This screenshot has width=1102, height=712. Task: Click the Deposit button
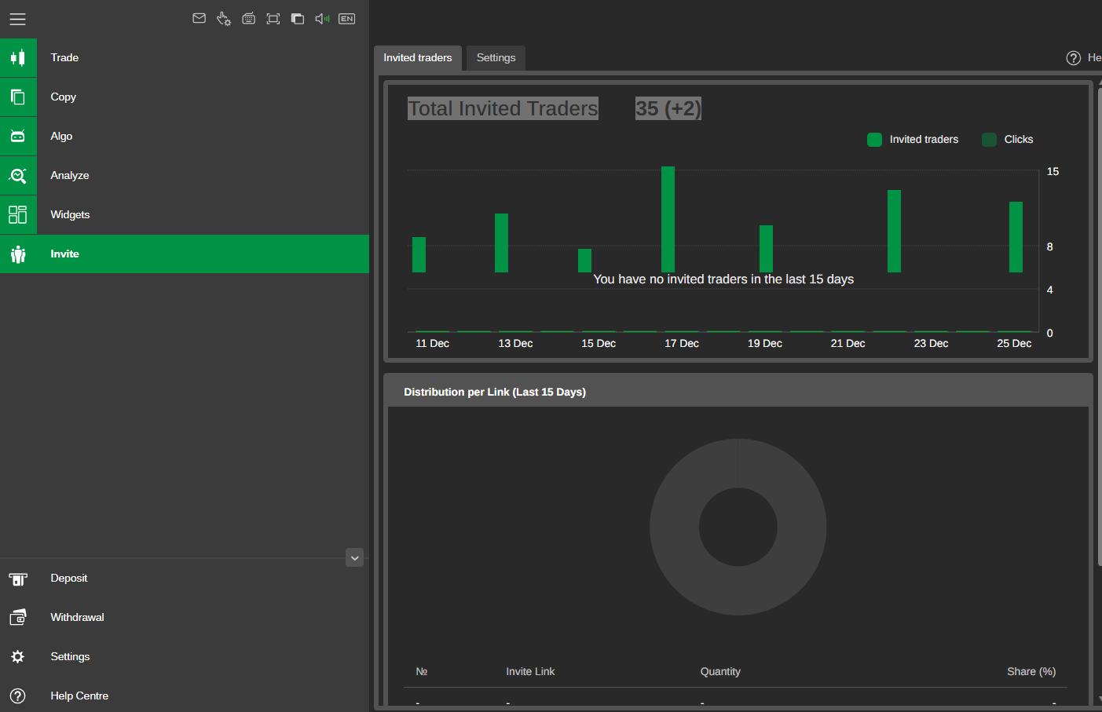pyautogui.click(x=69, y=579)
